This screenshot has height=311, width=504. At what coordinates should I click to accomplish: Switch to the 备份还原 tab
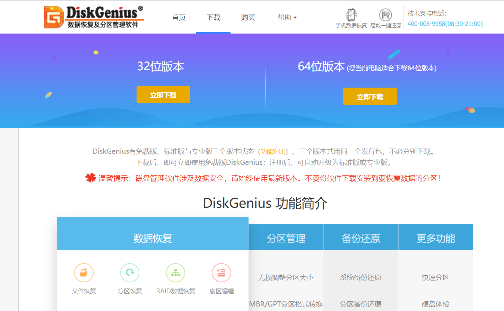361,237
